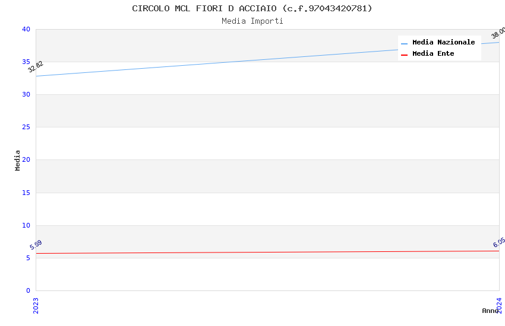Click the Anno x-axis title
Image resolution: width=505 pixels, height=326 pixels.
click(x=490, y=311)
